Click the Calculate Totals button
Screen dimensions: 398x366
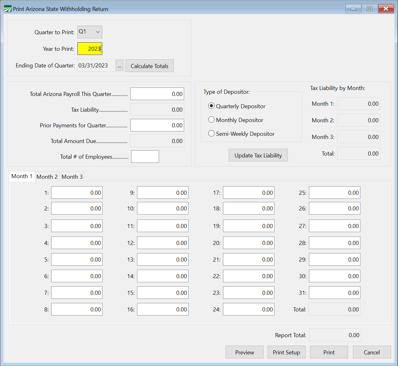click(149, 66)
